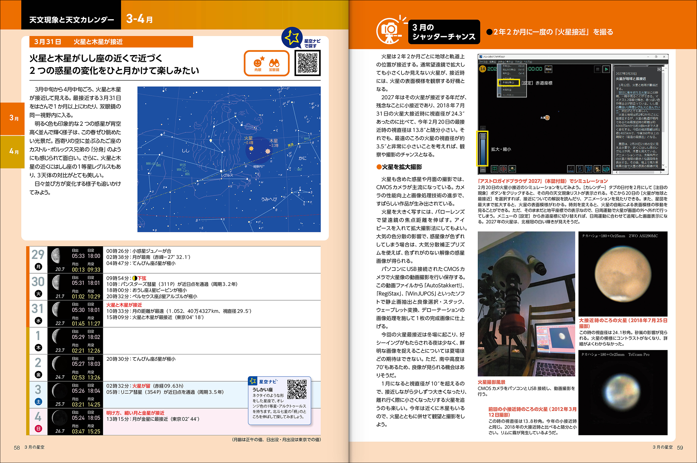The image size is (697, 463).
Task: Choose 現在の日時 in the 設定 menu
Action: [514, 70]
